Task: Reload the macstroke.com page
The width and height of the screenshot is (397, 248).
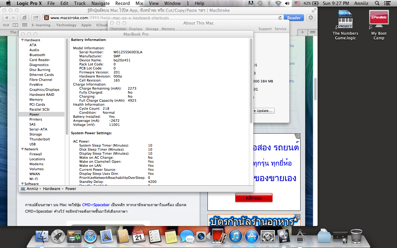Action: (280, 18)
